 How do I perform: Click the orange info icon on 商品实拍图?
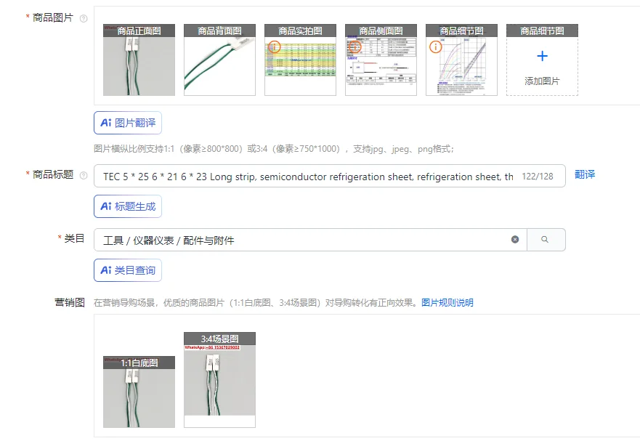(275, 46)
